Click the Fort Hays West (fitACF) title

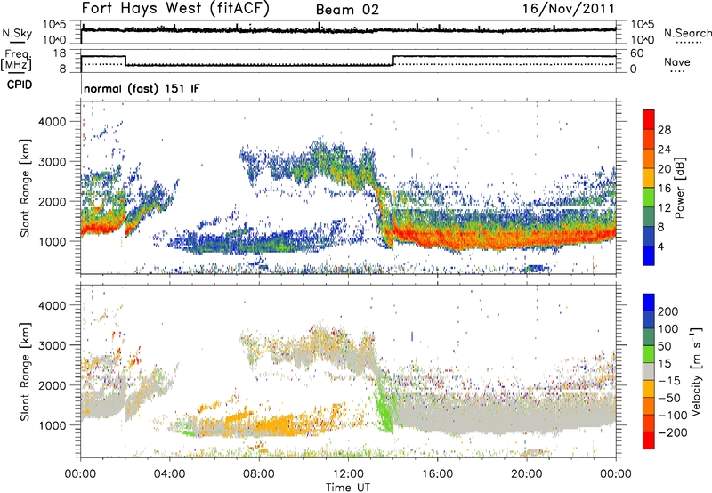pyautogui.click(x=175, y=9)
